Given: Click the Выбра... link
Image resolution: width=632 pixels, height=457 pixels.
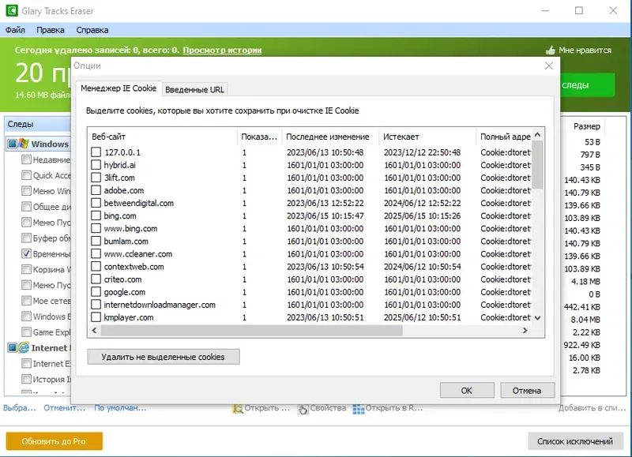Looking at the screenshot, I should (x=19, y=408).
